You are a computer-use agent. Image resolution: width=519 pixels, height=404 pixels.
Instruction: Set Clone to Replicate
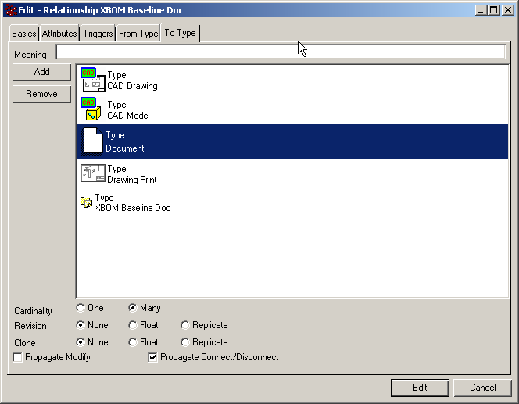[185, 342]
